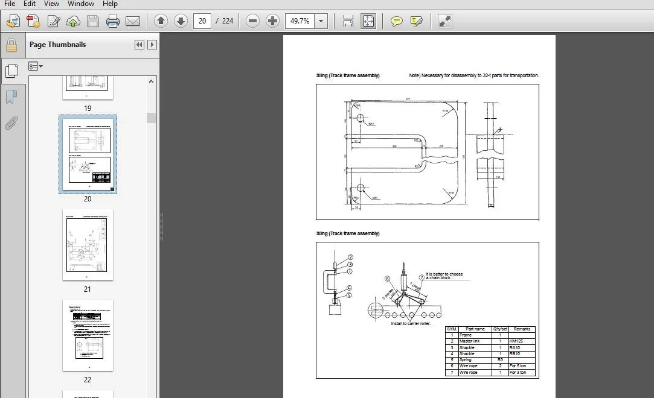Click the Edit document pencil icon
Screen dimensions: 654x398
click(53, 21)
